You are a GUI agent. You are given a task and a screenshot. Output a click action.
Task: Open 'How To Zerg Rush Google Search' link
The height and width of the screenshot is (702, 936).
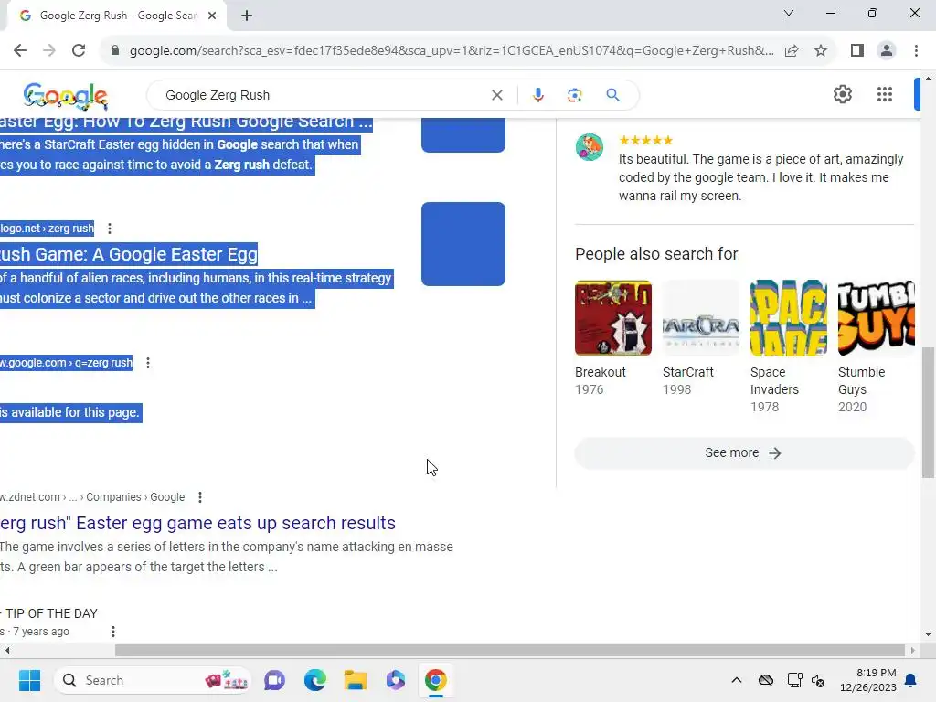coord(186,123)
